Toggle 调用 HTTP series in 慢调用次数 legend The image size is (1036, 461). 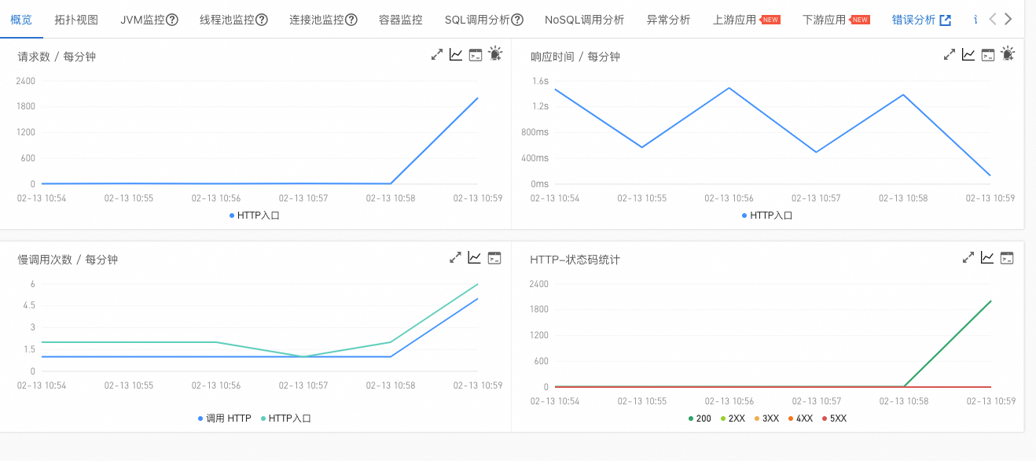224,419
